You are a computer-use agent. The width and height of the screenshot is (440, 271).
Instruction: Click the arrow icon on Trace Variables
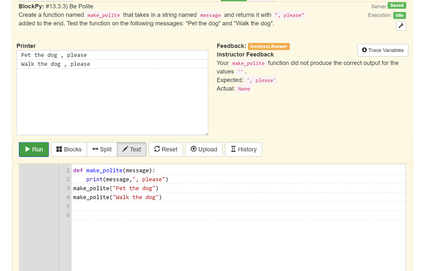coord(364,50)
